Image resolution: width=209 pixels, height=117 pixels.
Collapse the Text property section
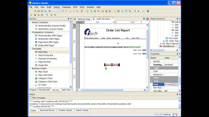pyautogui.click(x=152, y=81)
